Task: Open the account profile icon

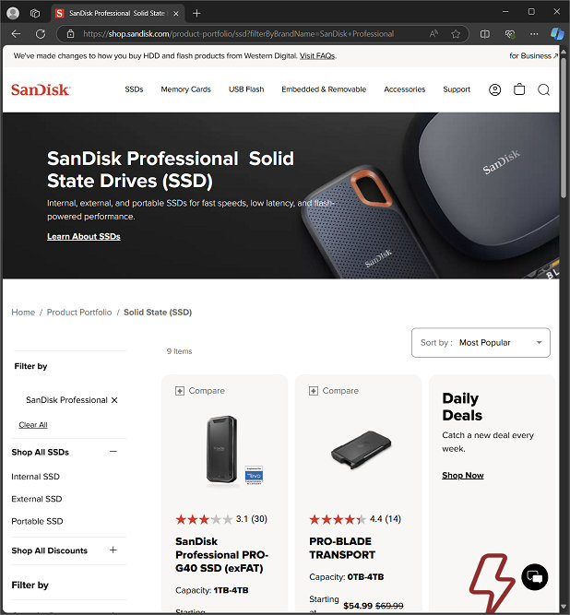Action: pos(494,89)
